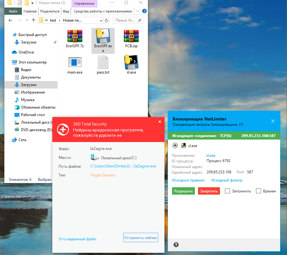Select the FCB.zip archive

(x=131, y=39)
